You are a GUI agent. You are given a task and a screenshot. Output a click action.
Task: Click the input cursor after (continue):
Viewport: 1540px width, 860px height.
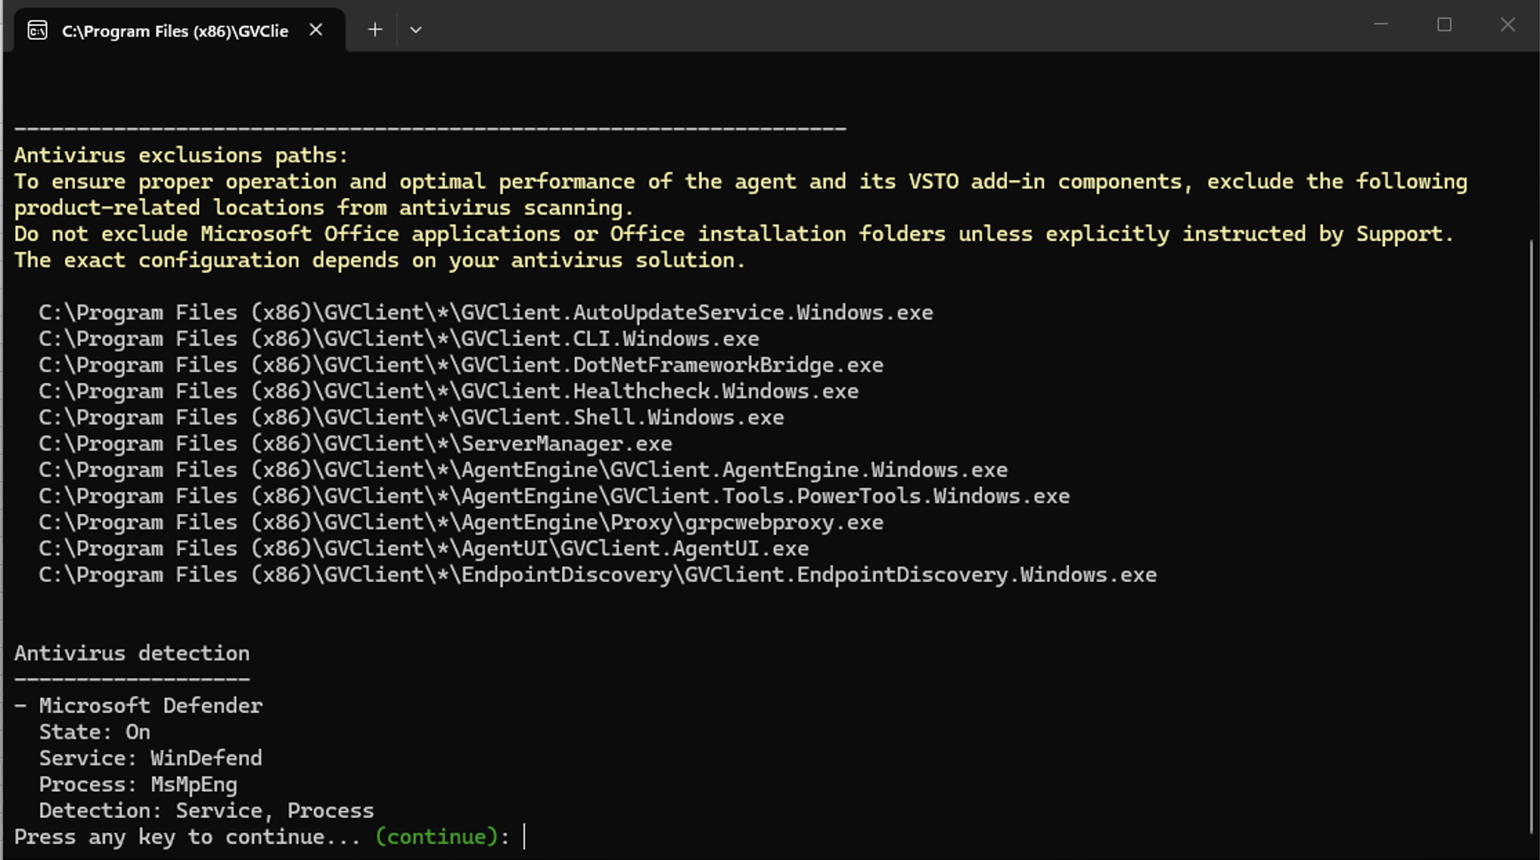coord(525,837)
